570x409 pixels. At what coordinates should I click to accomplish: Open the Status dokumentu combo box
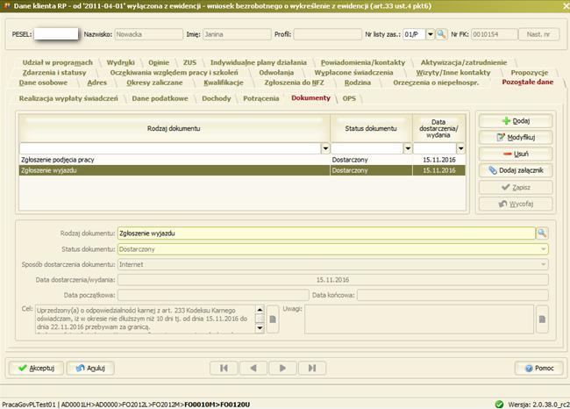pyautogui.click(x=333, y=249)
